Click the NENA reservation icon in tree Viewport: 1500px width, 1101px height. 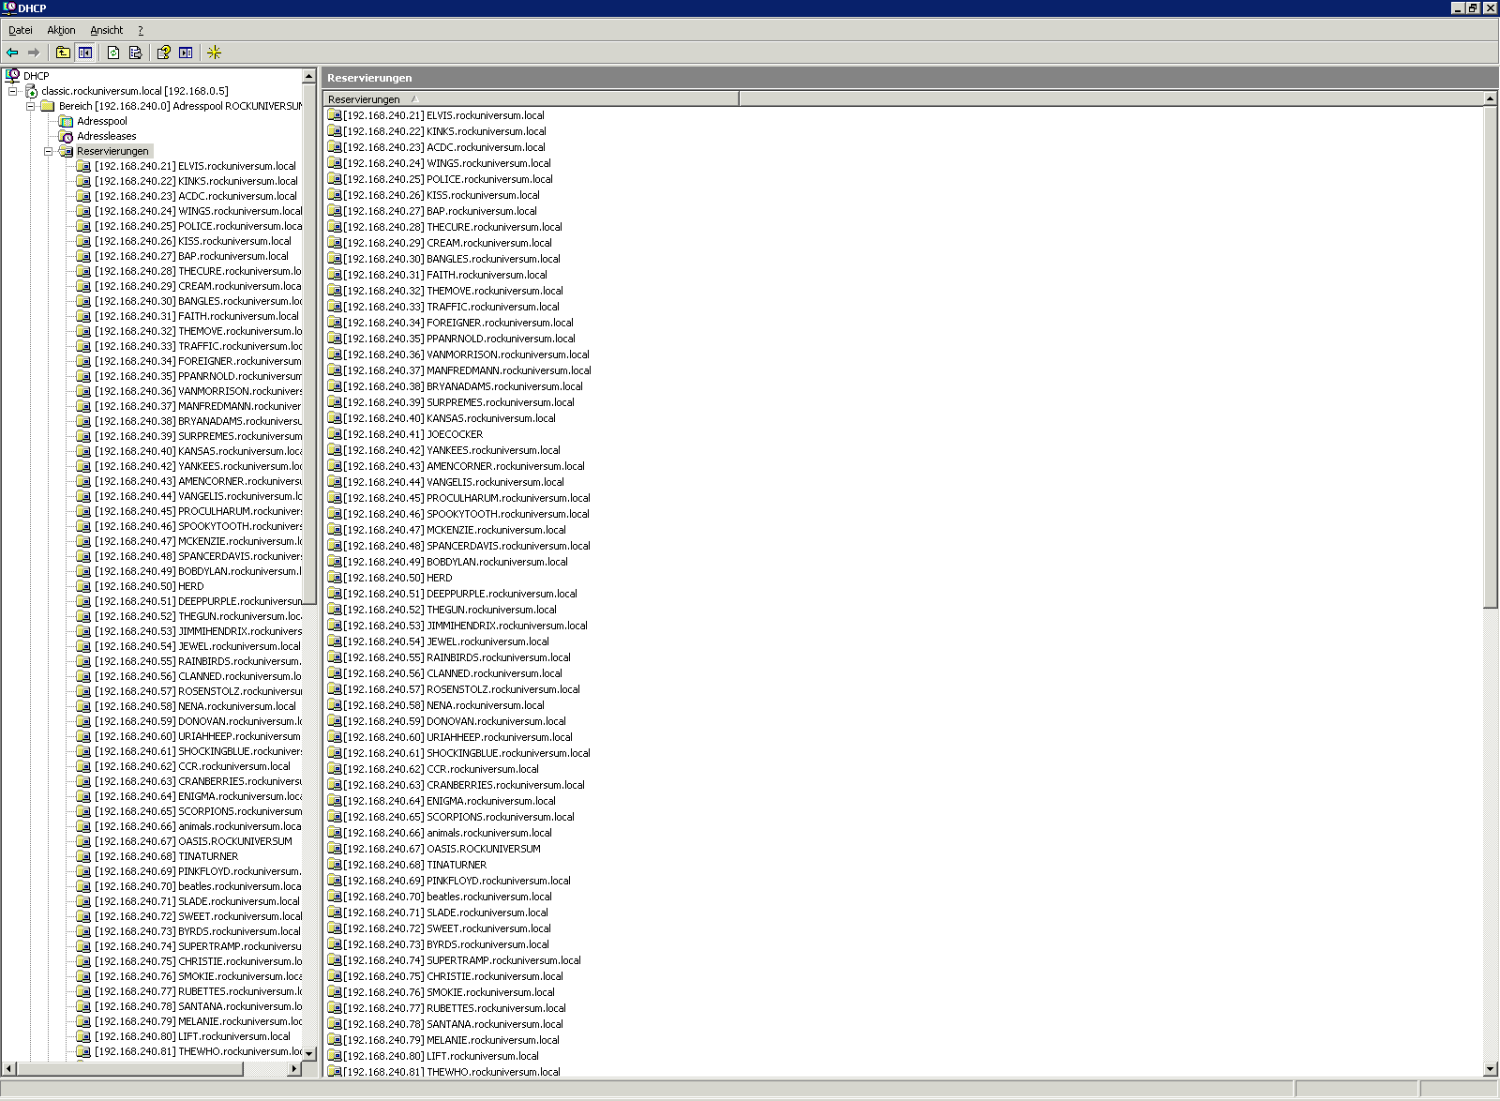tap(83, 706)
